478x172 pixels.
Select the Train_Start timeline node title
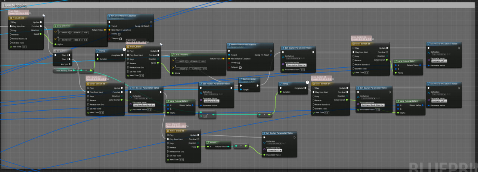pos(136,47)
